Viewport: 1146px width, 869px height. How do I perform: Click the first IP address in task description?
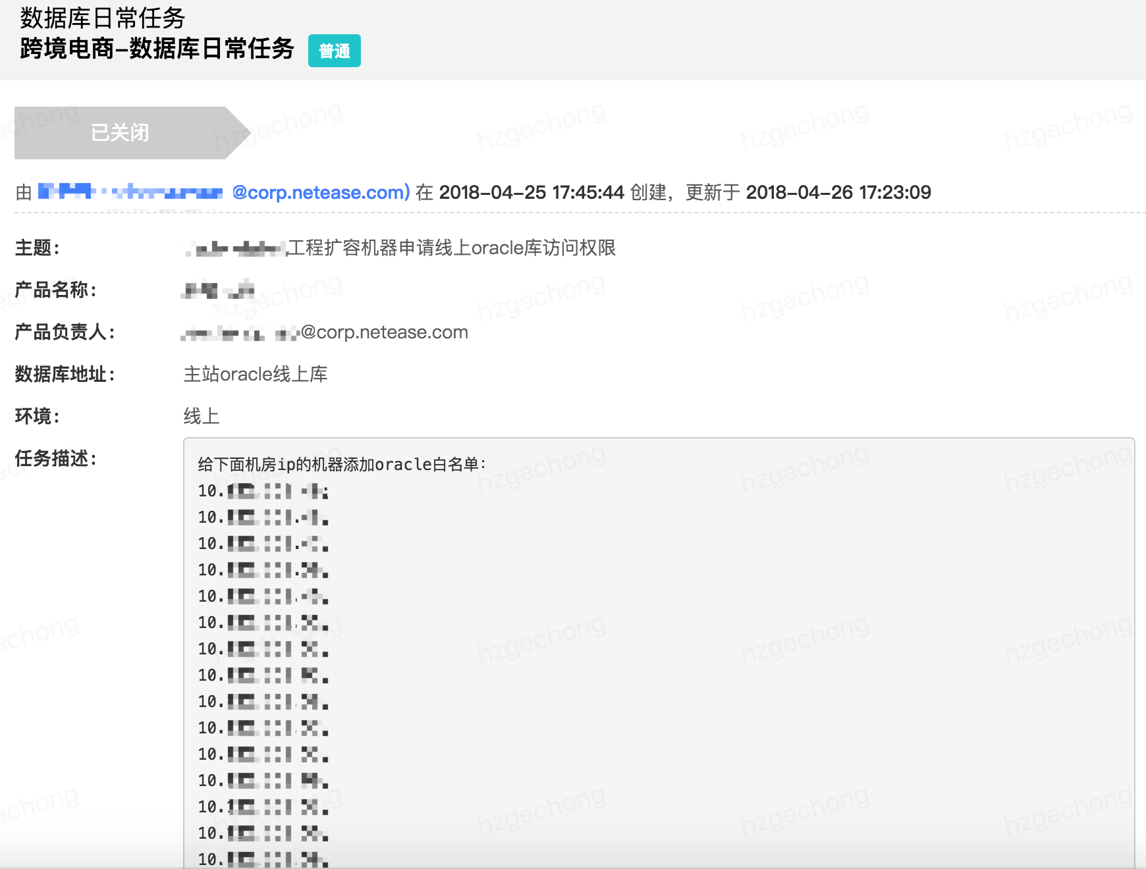(x=263, y=491)
